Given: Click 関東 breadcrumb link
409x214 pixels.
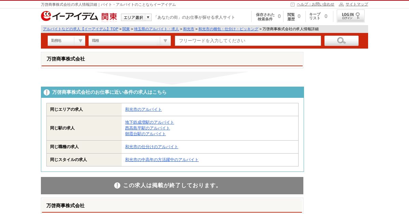Looking at the screenshot, I should click(126, 29).
